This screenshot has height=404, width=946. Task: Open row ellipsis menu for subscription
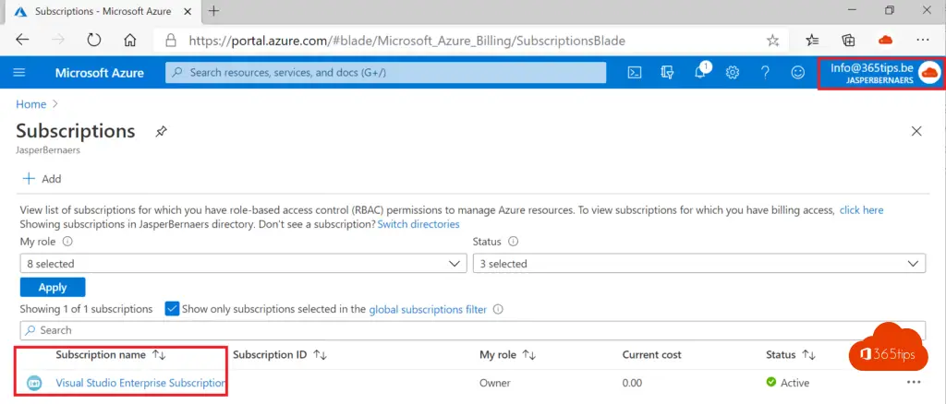[914, 382]
